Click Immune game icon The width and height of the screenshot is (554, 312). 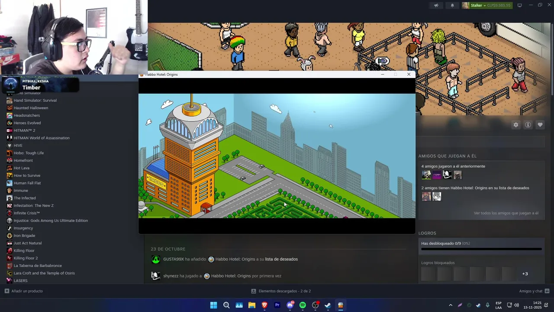(x=10, y=190)
